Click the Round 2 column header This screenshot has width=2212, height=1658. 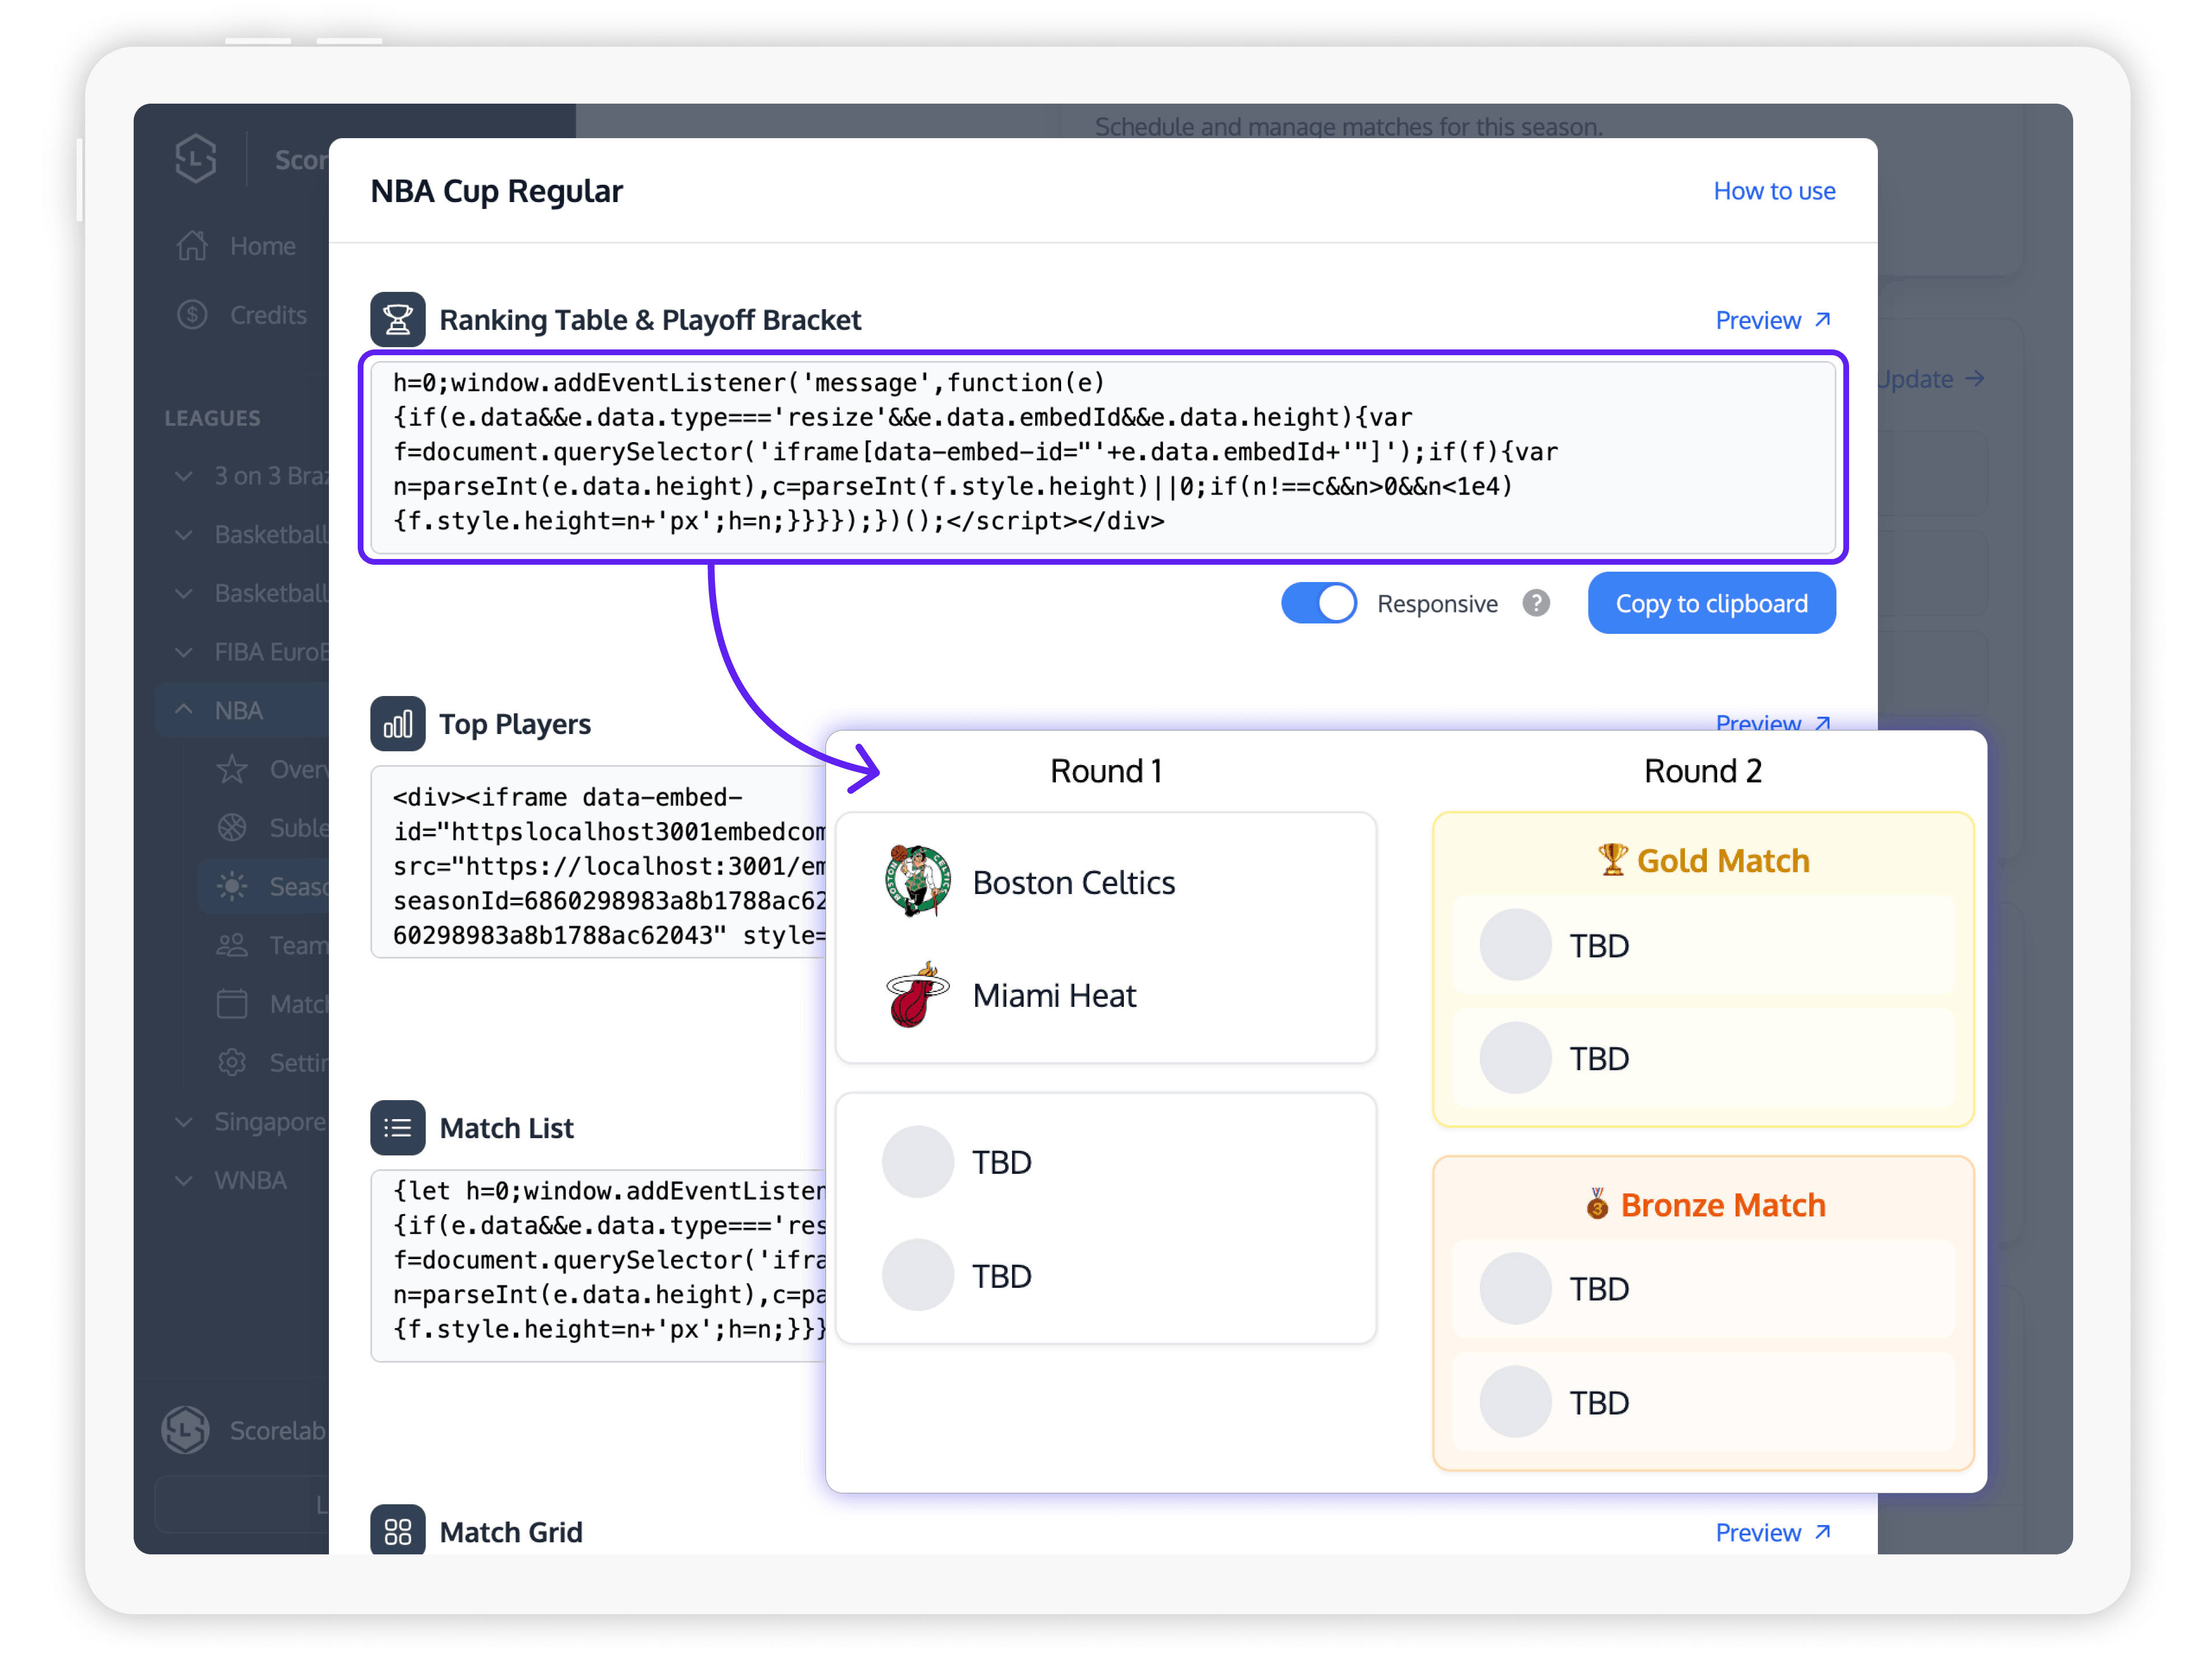coord(1703,770)
